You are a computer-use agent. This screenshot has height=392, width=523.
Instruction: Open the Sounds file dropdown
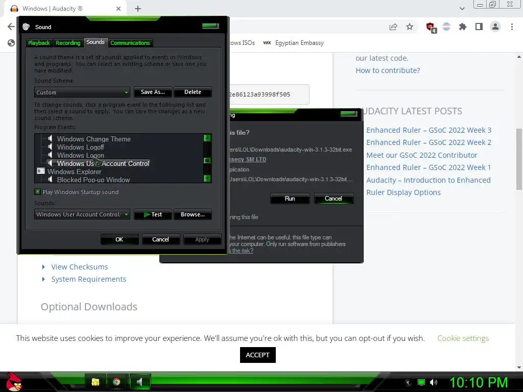(x=82, y=214)
